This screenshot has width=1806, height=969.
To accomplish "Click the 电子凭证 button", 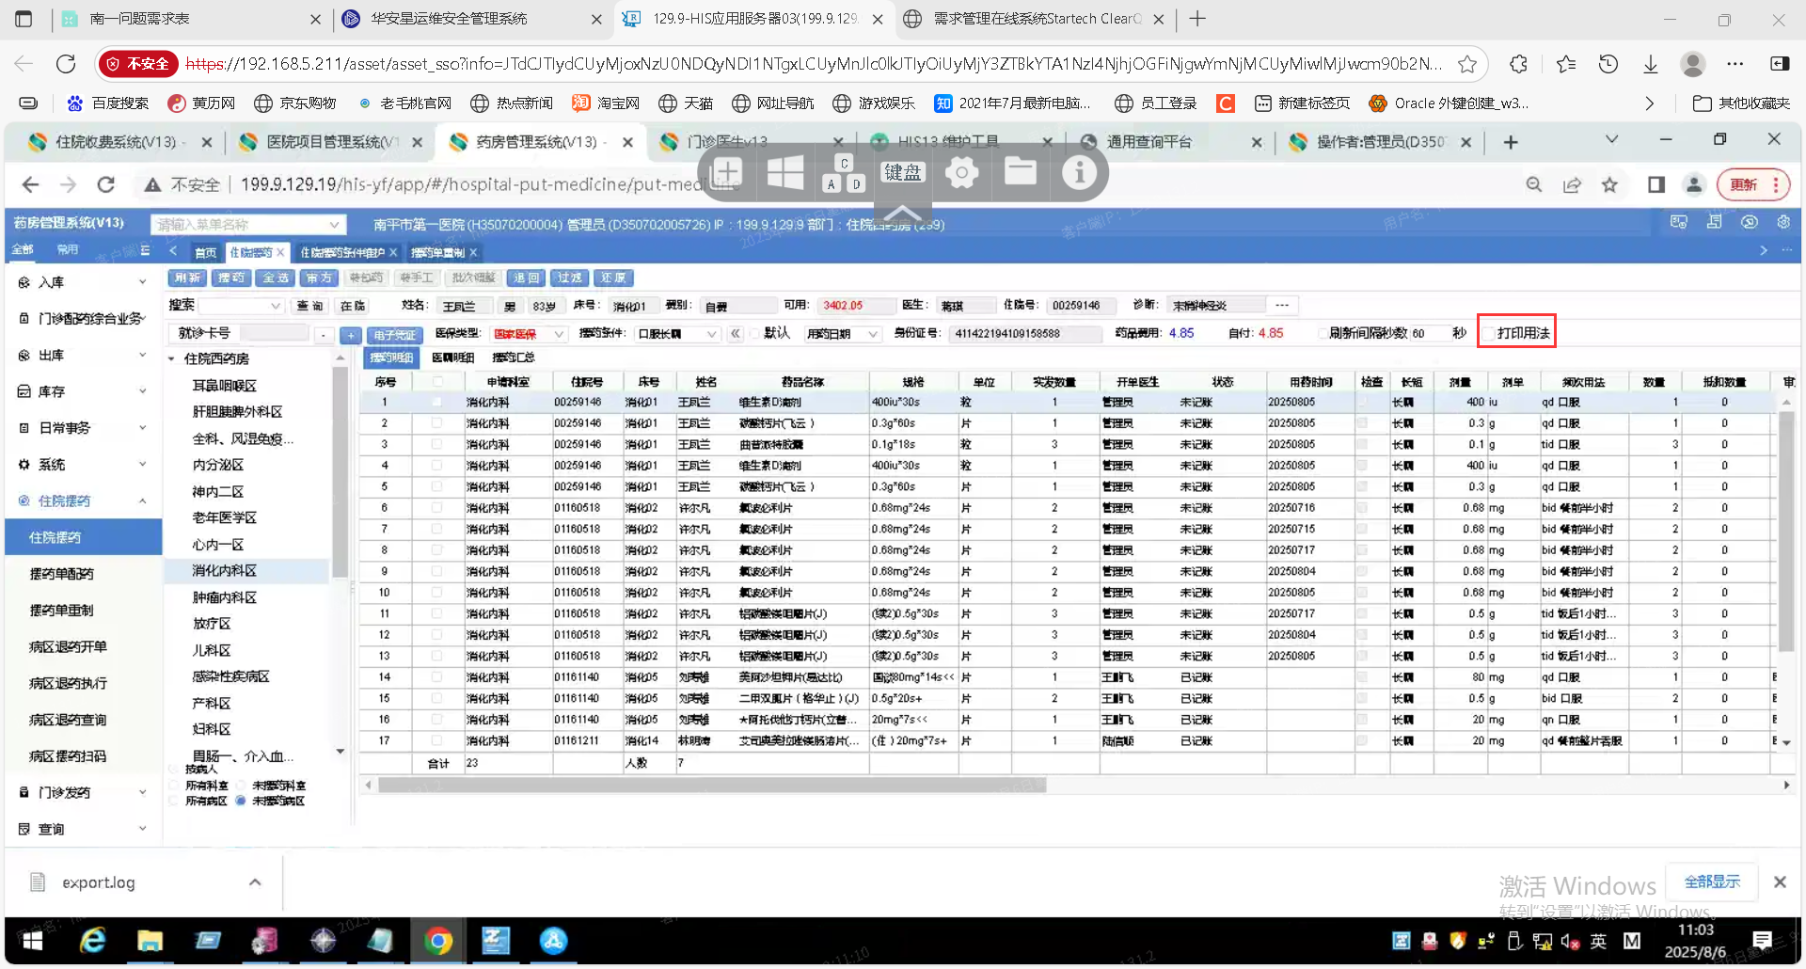I will [394, 334].
